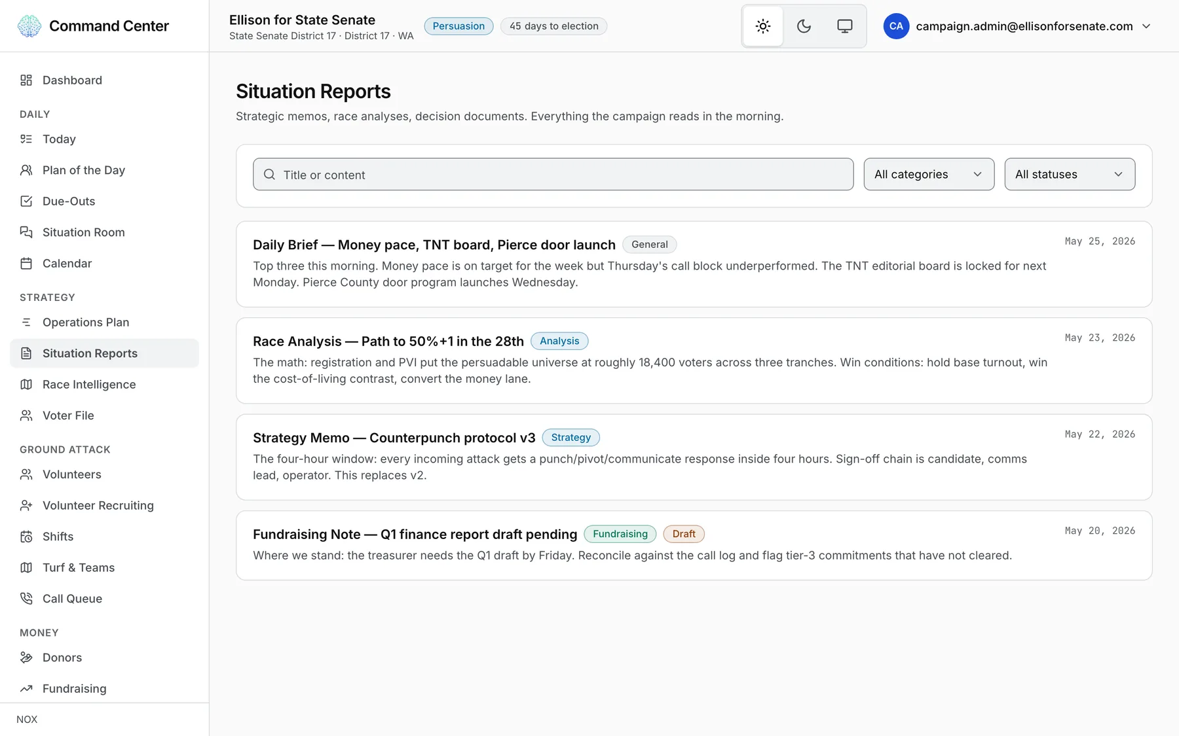Click the green Fundraising category tag

tap(620, 534)
